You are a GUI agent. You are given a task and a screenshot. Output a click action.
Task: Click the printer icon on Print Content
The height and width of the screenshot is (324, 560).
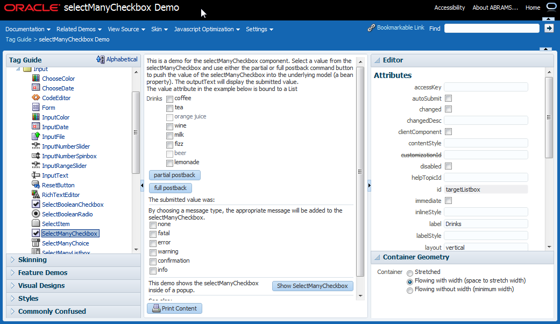(156, 308)
